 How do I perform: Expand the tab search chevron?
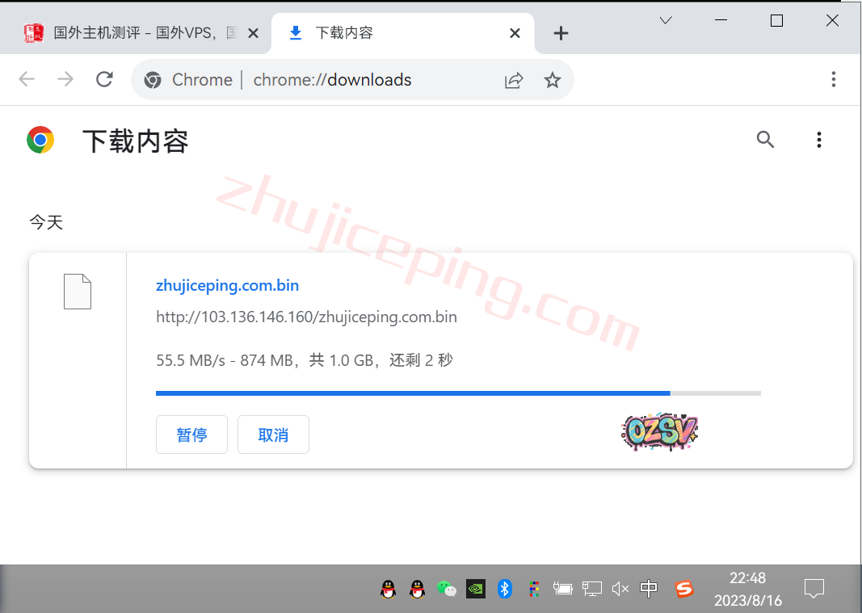[x=666, y=21]
